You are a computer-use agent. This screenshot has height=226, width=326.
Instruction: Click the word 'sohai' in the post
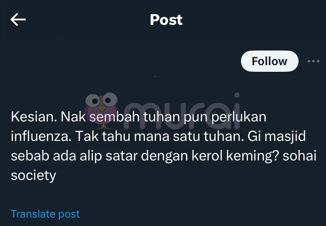click(299, 156)
